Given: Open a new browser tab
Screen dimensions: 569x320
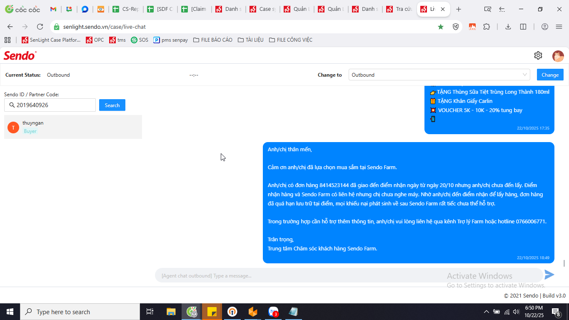Looking at the screenshot, I should [x=459, y=9].
